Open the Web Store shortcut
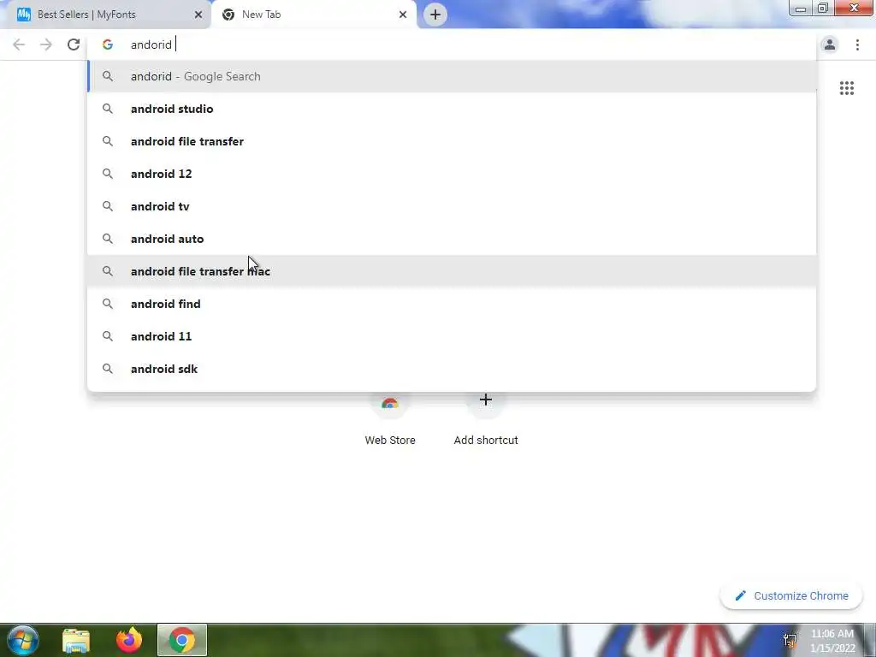876x657 pixels. coord(390,419)
